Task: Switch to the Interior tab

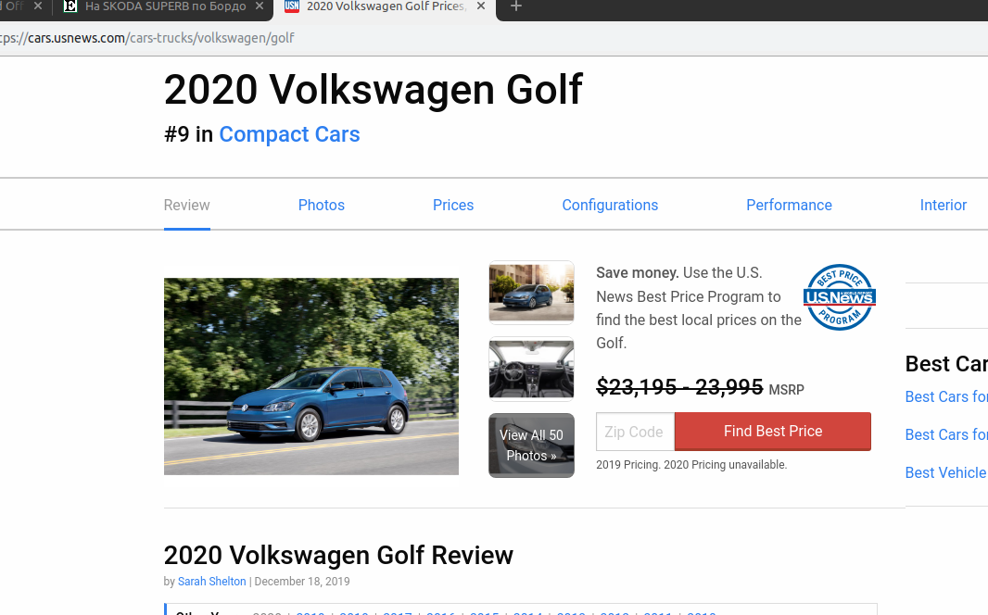Action: [x=943, y=206]
